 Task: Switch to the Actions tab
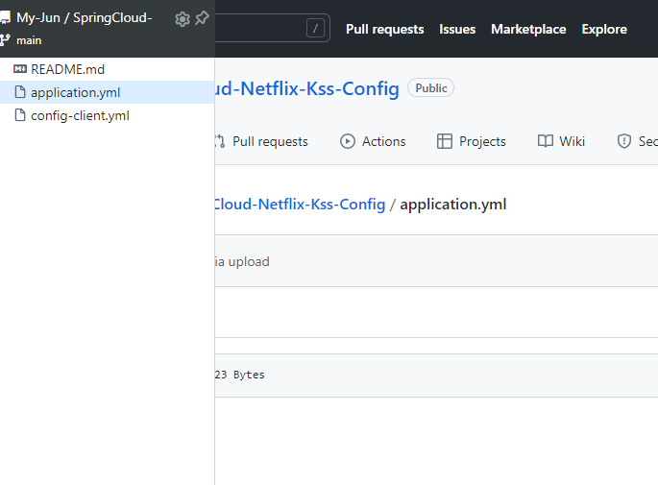coord(373,141)
